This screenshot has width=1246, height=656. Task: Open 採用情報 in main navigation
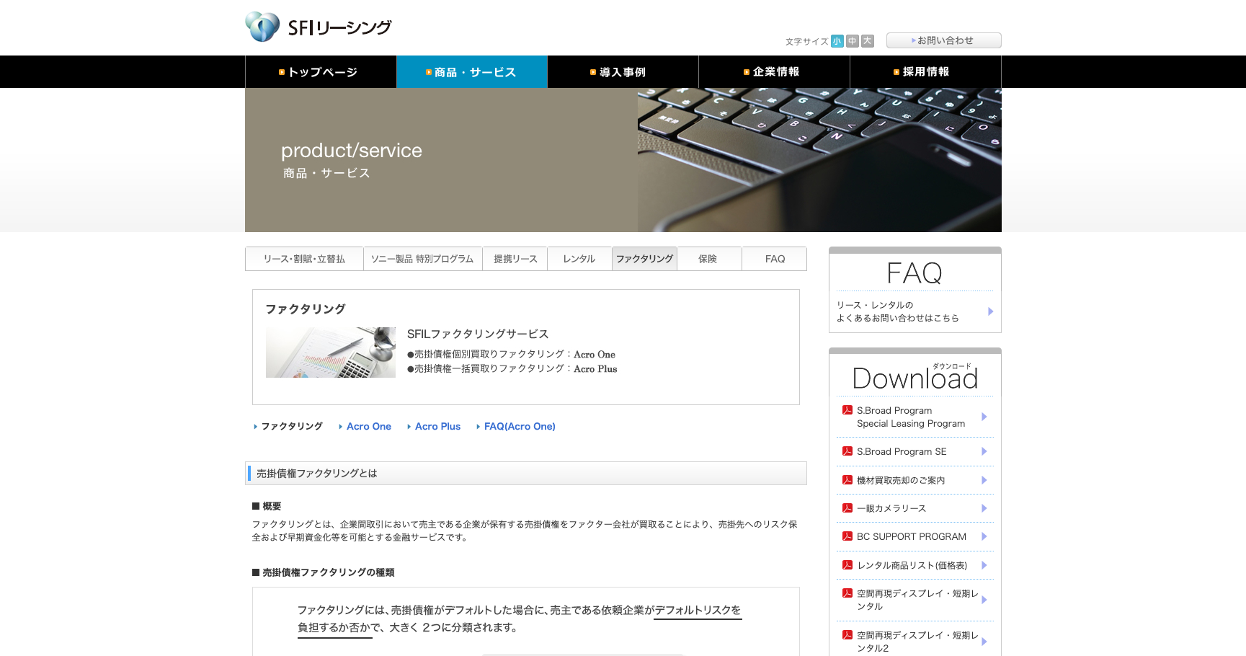click(925, 72)
